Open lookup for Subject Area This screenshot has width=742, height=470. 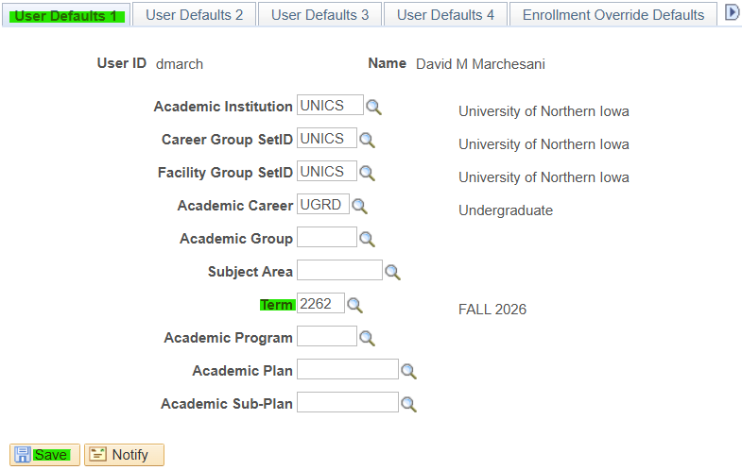point(393,273)
